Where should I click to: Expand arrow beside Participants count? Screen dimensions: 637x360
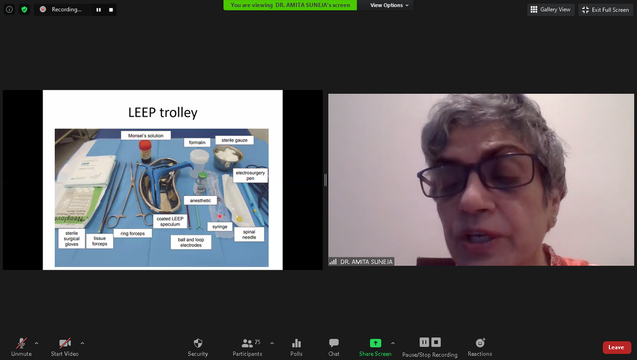(272, 343)
